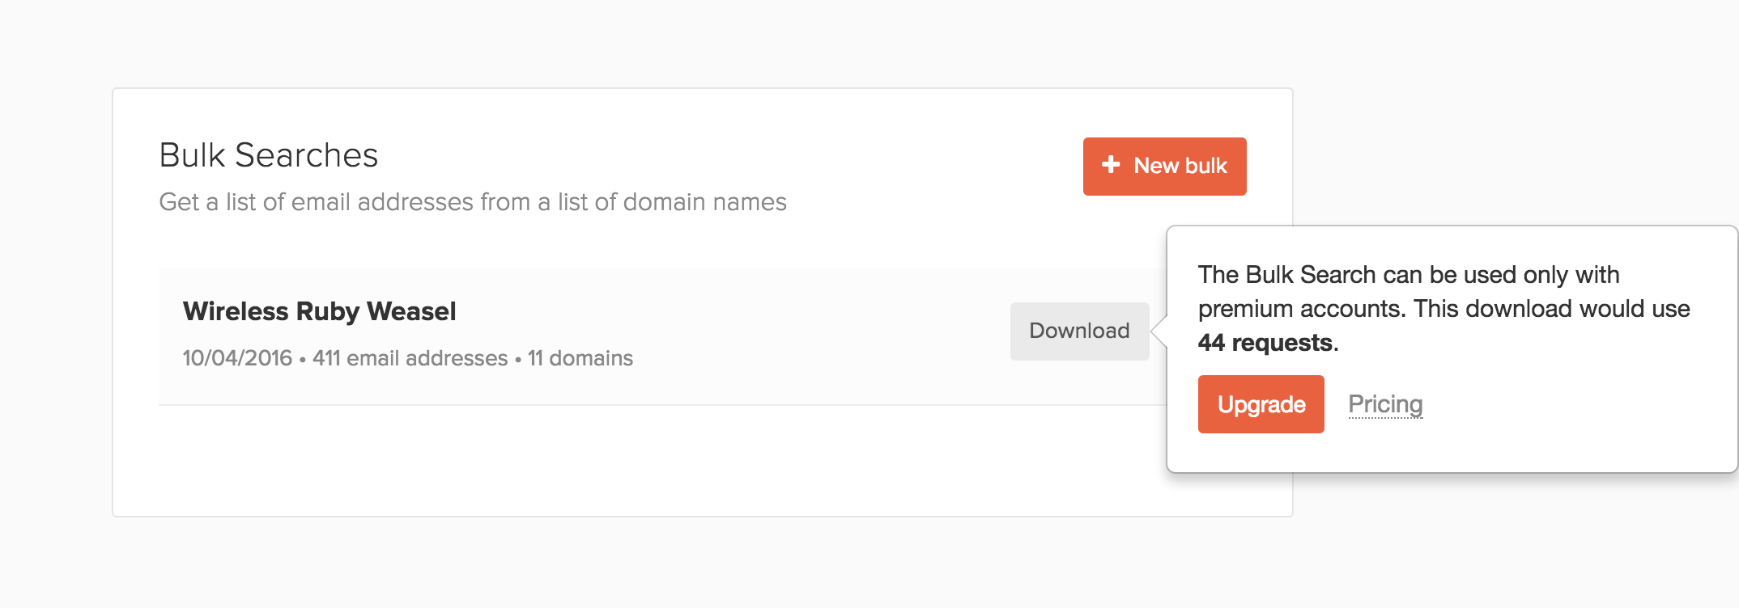
Task: Open the Pricing link
Action: [x=1385, y=404]
